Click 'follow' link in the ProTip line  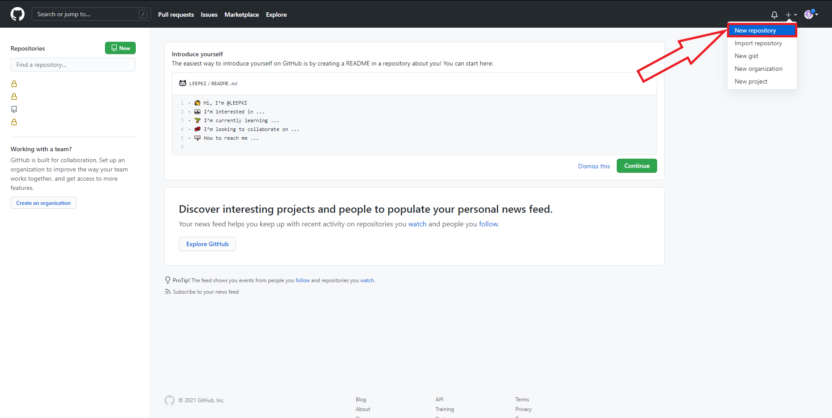[303, 280]
